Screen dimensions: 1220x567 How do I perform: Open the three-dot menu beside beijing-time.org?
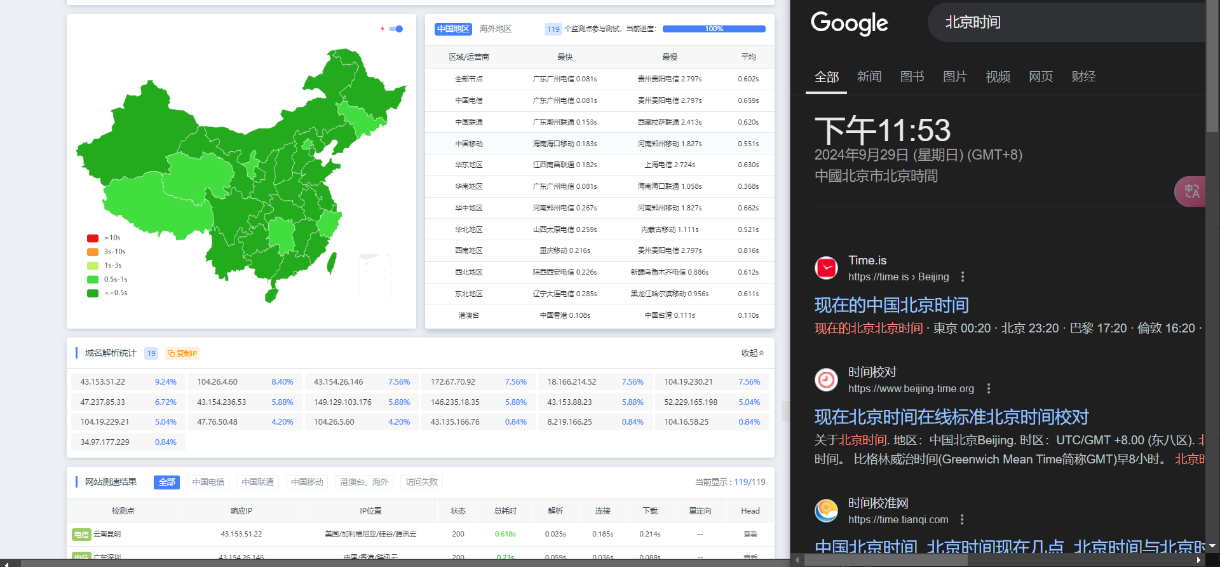tap(988, 388)
